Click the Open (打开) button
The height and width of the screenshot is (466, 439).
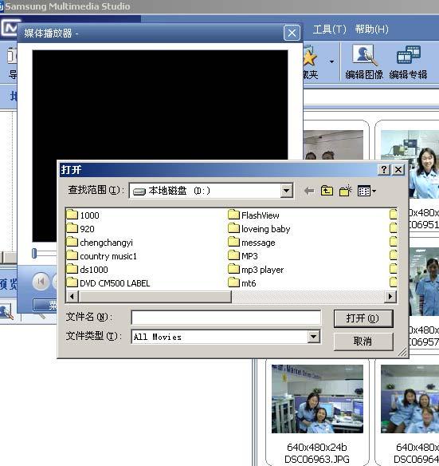click(363, 318)
